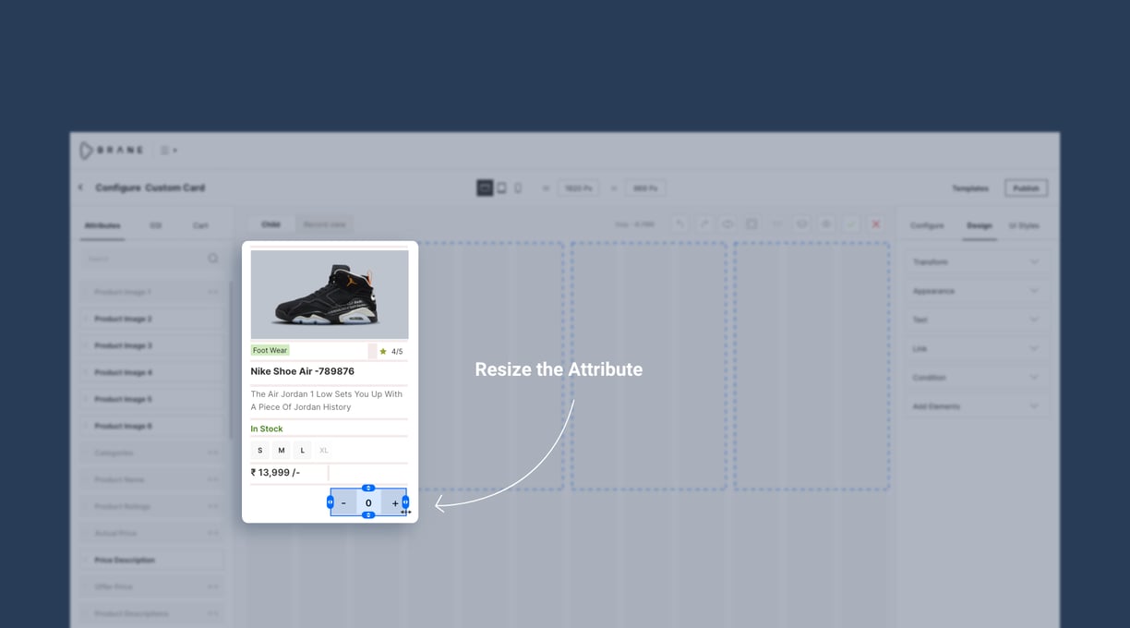Viewport: 1130px width, 628px height.
Task: Select Product Image 5 attribute
Action: 151,399
